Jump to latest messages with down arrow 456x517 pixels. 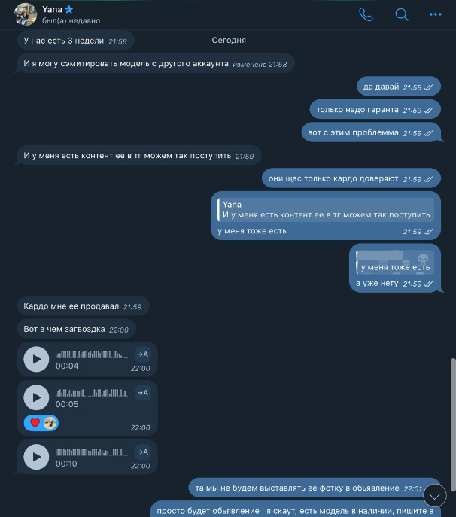tap(435, 496)
